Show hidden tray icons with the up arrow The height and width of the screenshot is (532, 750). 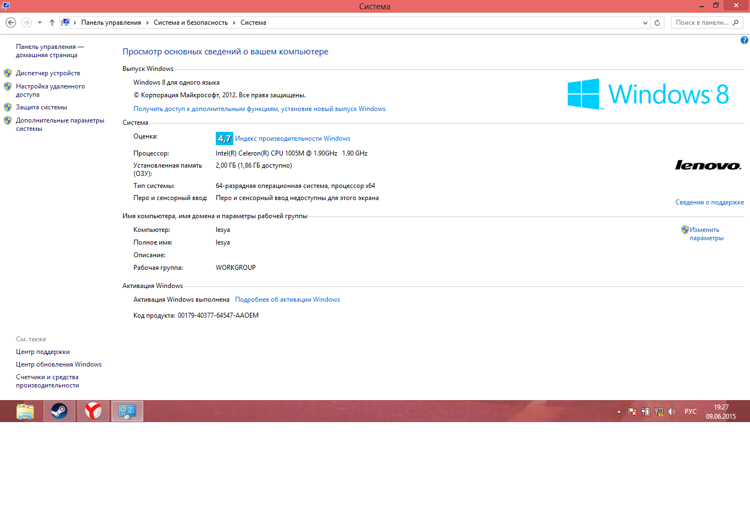[x=619, y=412]
